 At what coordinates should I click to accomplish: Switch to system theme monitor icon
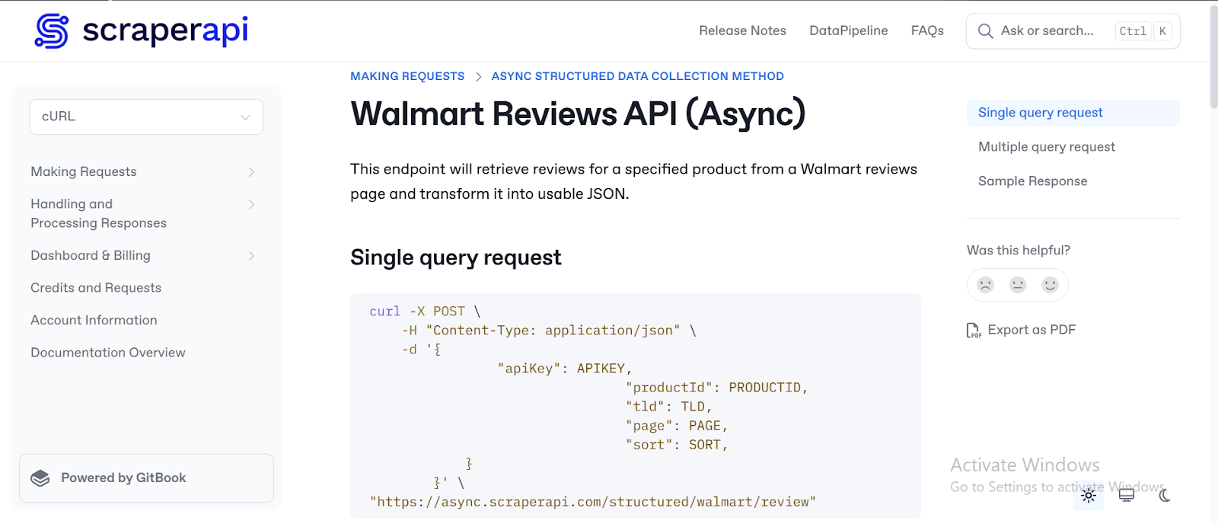coord(1127,496)
